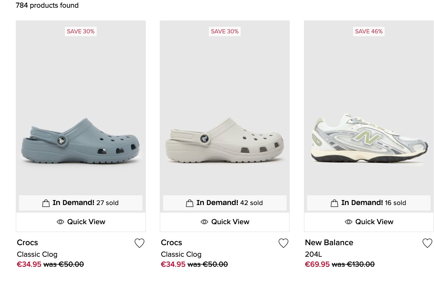This screenshot has height=294, width=434.
Task: Click the SAVE 46% badge on the New Balance
Action: tap(369, 31)
